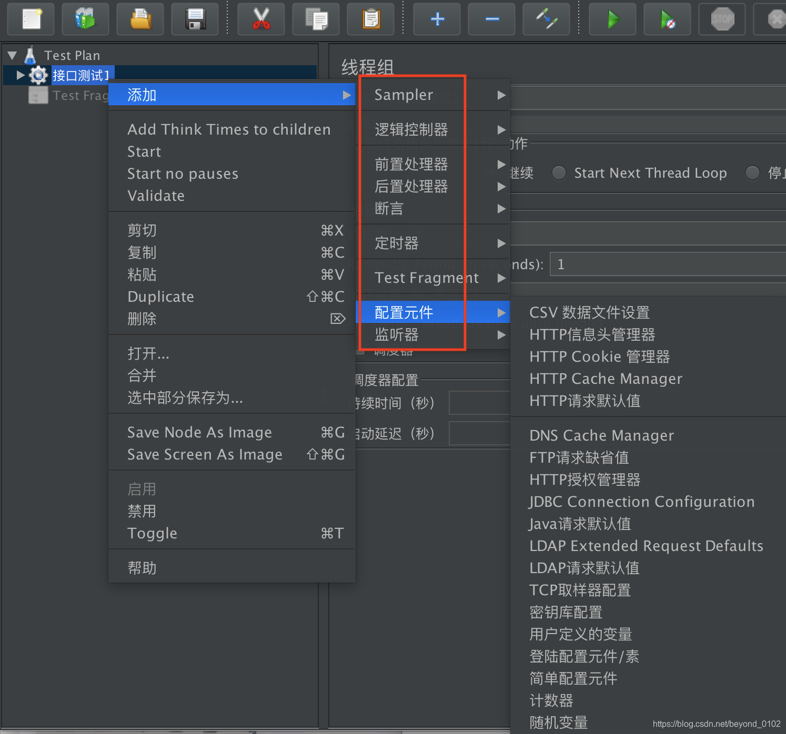Select HTTP请求默认值
This screenshot has height=734, width=786.
[648, 401]
